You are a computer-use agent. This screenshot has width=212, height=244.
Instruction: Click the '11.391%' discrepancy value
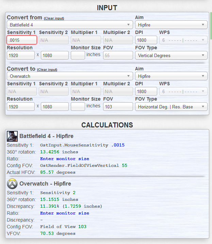pos(50,206)
